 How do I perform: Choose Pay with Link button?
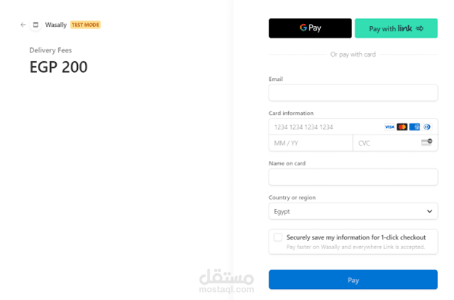click(396, 28)
